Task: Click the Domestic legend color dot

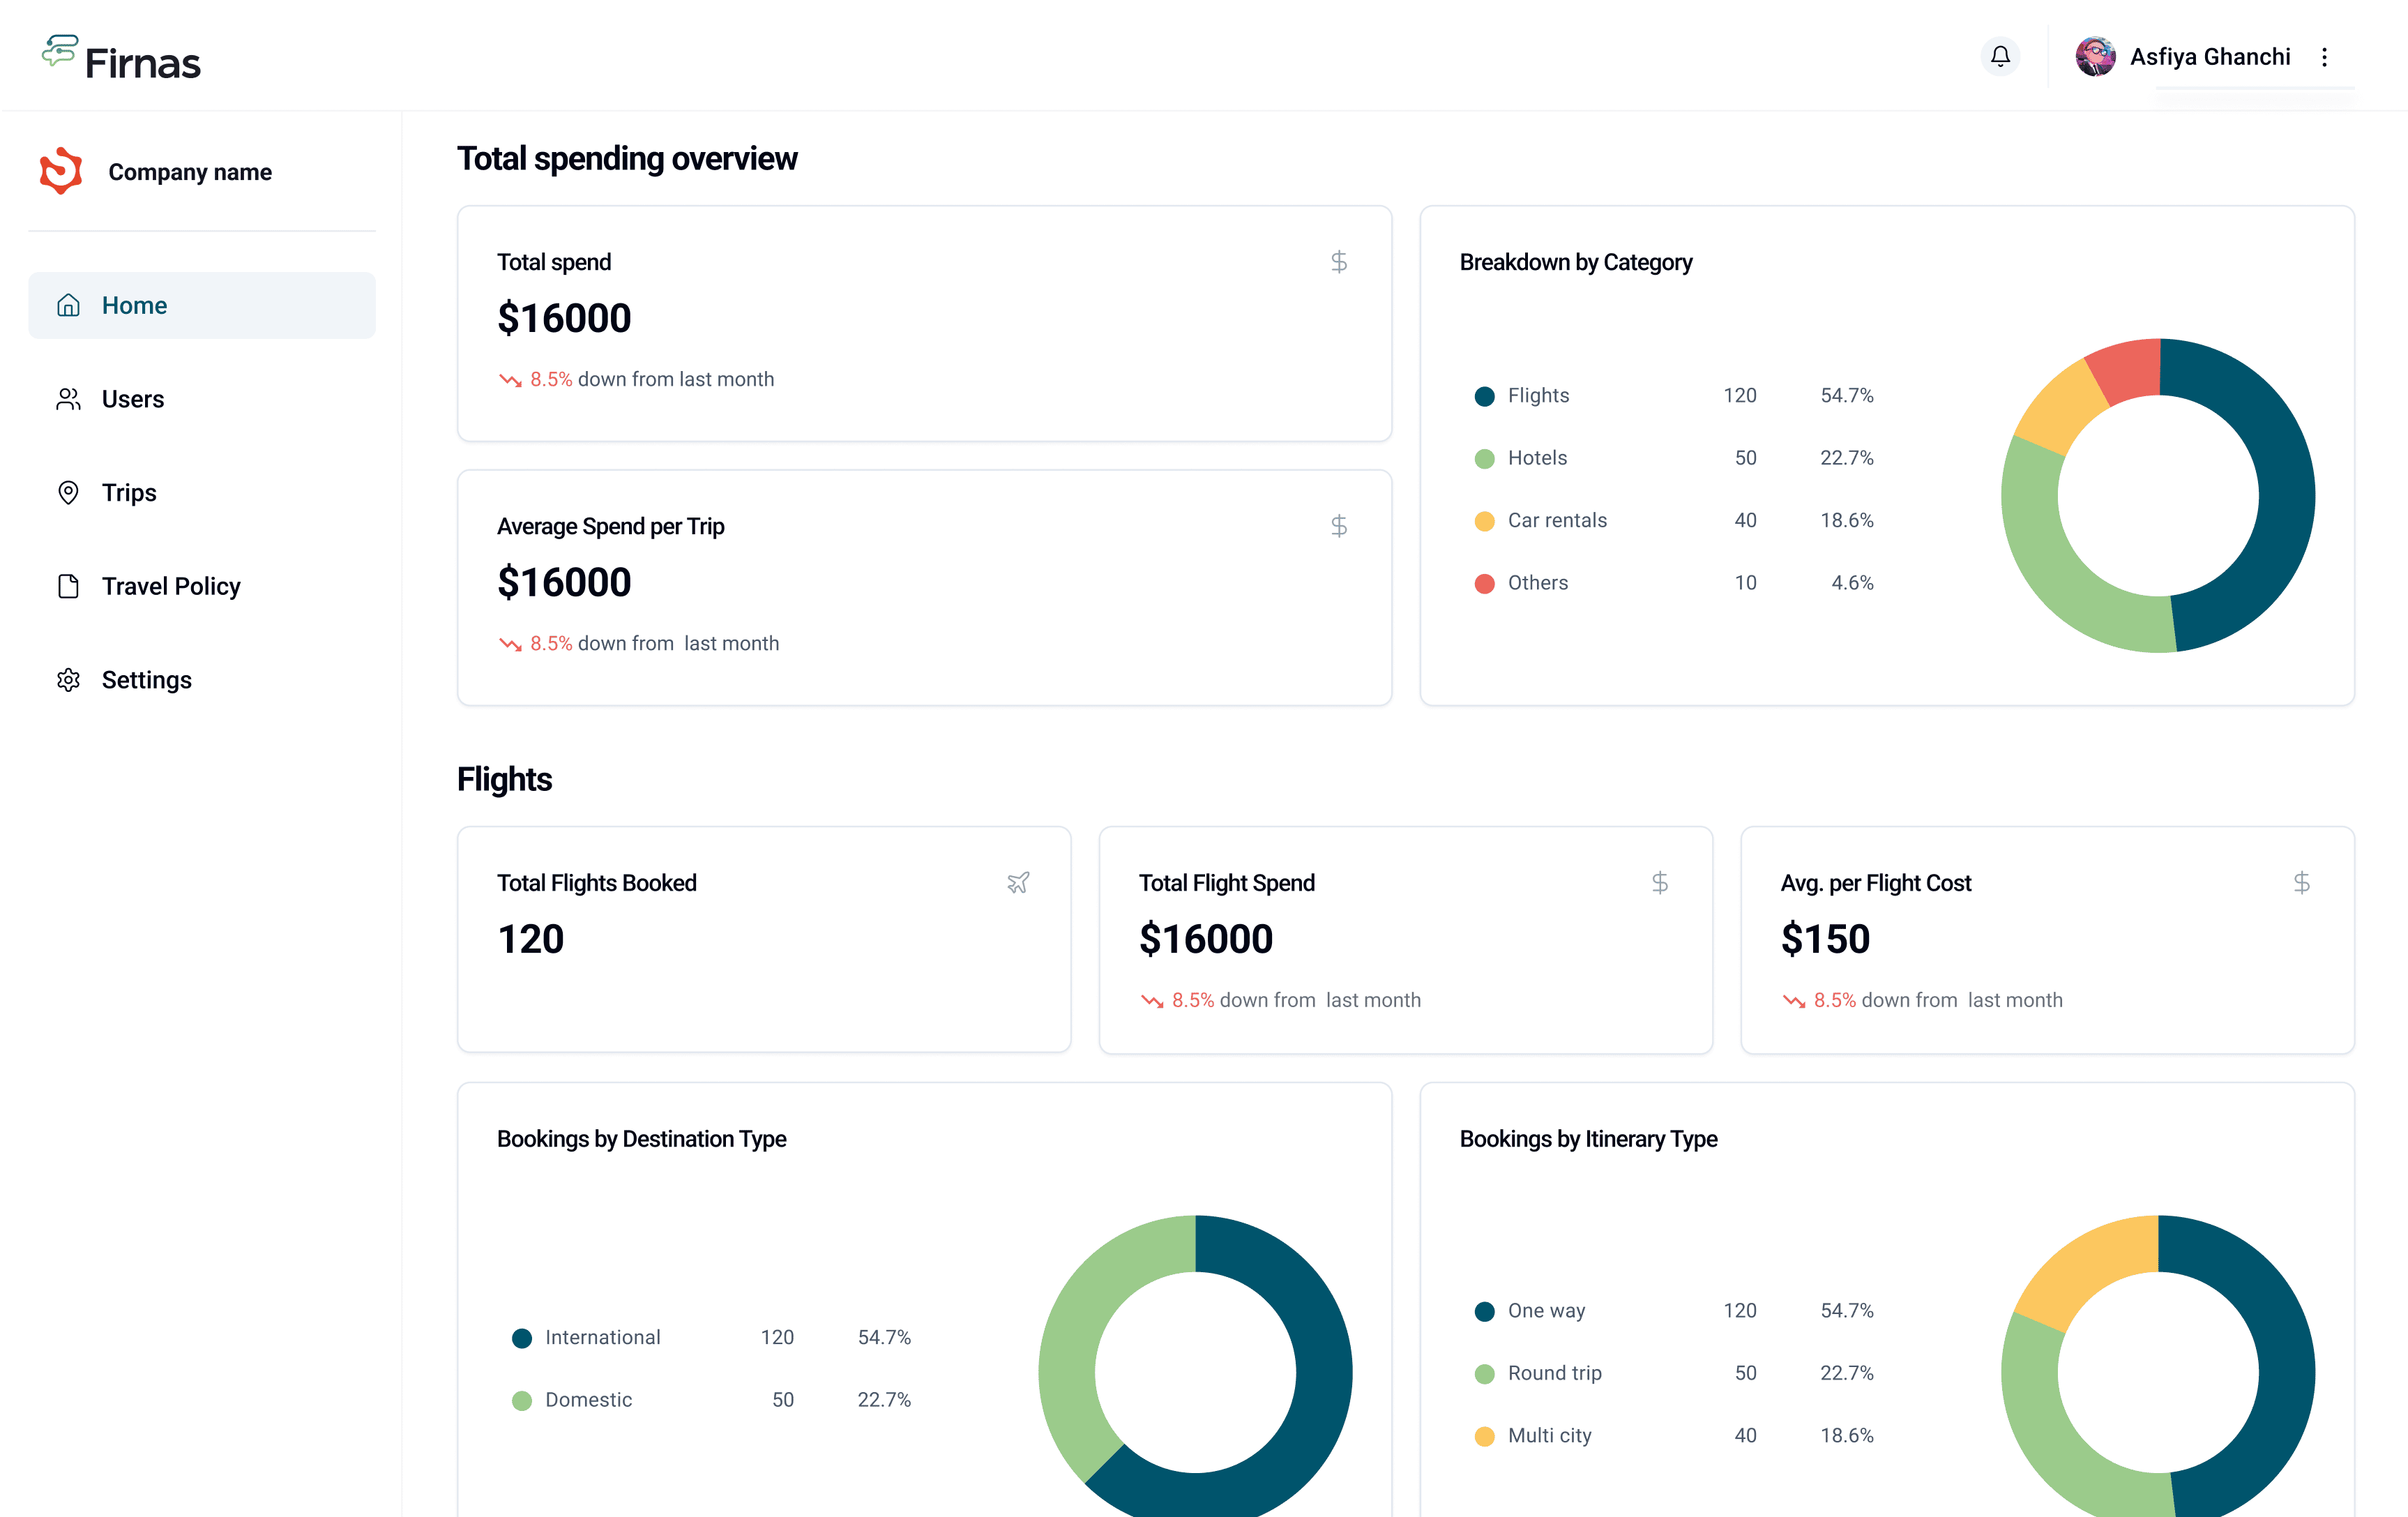Action: [522, 1400]
